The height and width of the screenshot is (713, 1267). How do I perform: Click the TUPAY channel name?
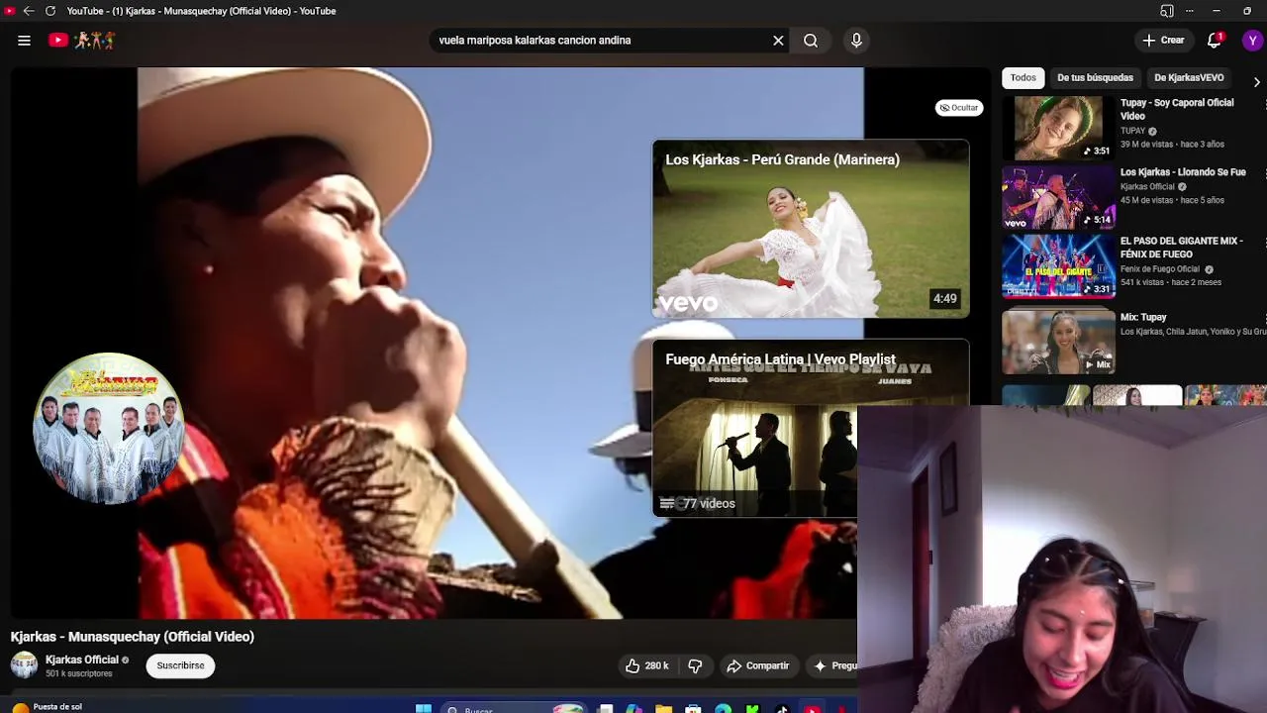click(1132, 131)
